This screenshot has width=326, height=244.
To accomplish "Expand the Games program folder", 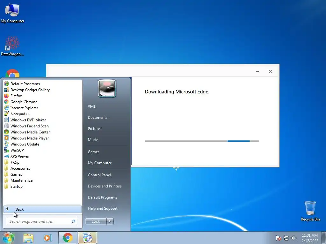I will [16, 174].
